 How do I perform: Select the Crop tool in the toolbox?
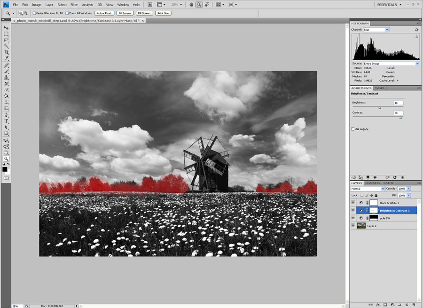pos(7,52)
